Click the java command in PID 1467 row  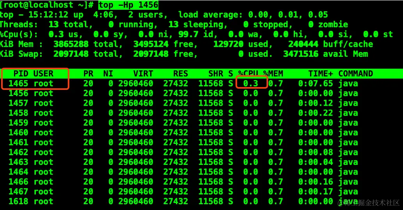(x=348, y=192)
